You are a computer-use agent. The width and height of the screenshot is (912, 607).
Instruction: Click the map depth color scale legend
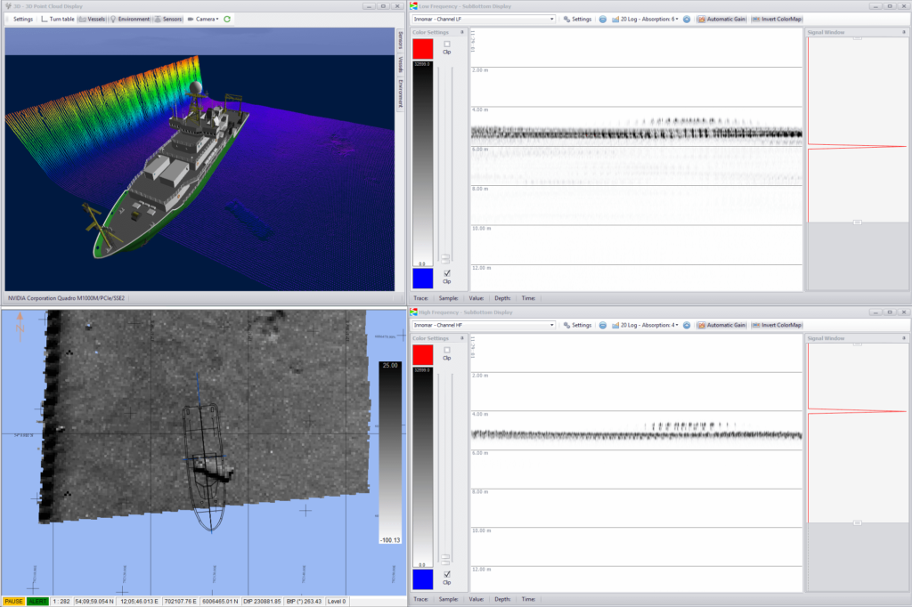click(x=390, y=452)
